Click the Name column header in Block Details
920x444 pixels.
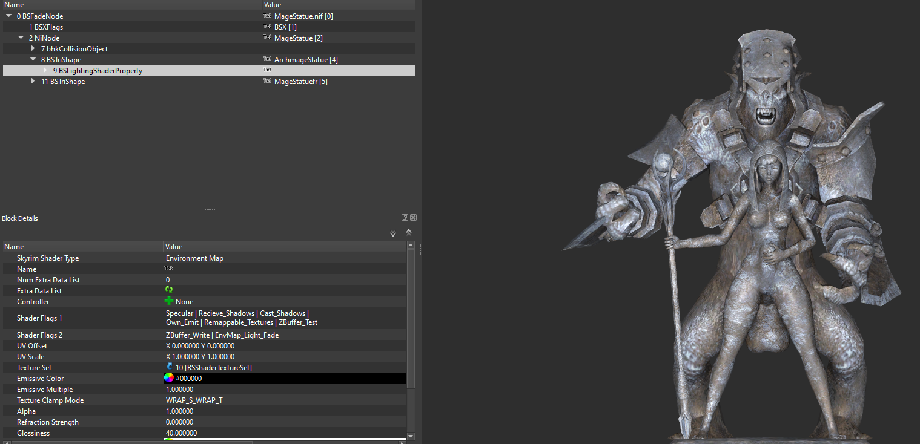82,246
